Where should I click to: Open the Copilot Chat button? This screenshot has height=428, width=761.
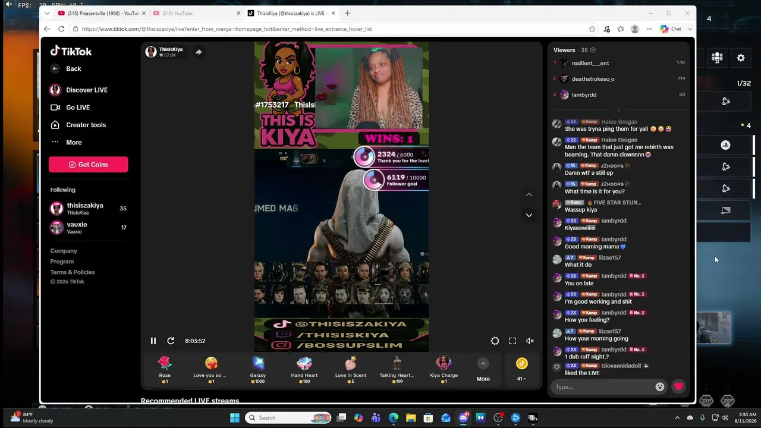pos(671,29)
